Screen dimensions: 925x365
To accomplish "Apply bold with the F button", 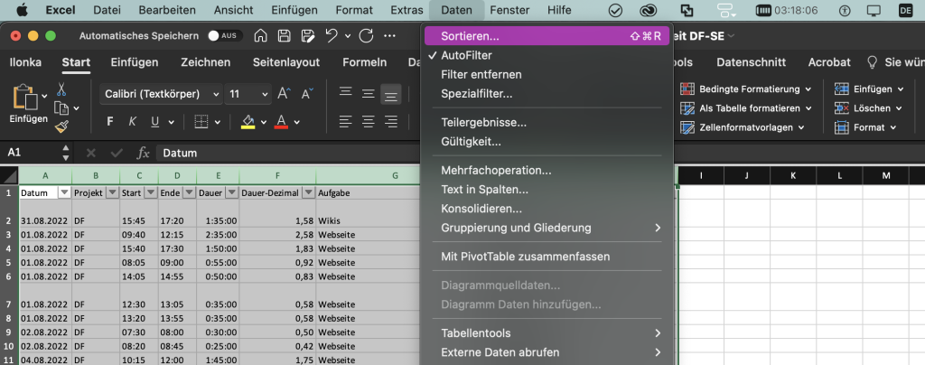I will coord(111,122).
